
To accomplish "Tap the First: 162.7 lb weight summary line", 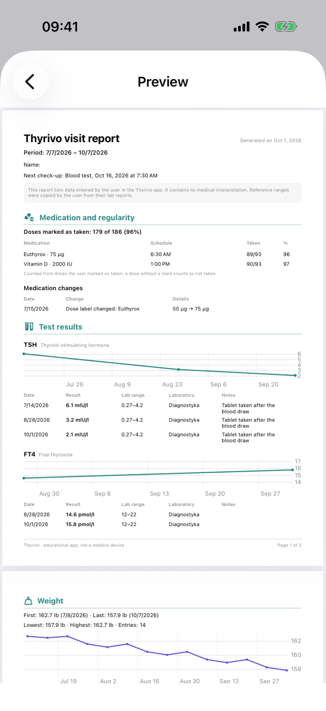I will pyautogui.click(x=91, y=615).
